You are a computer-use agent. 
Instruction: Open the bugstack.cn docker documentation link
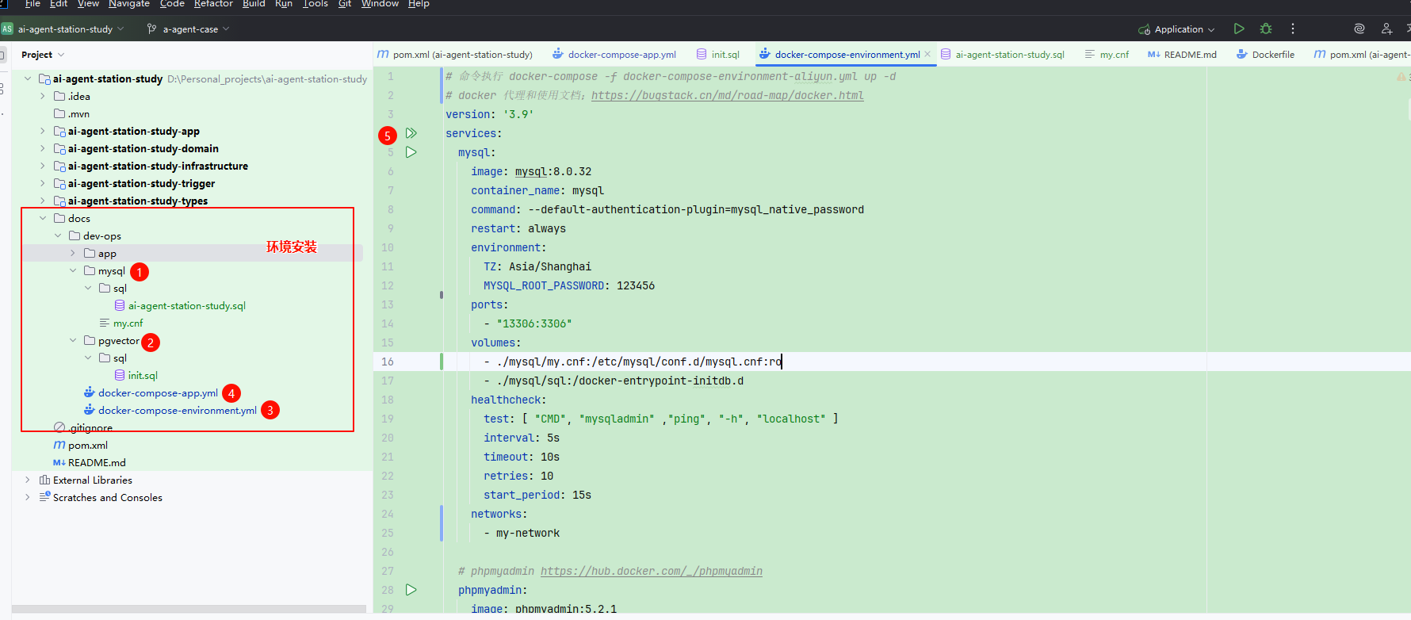(727, 96)
